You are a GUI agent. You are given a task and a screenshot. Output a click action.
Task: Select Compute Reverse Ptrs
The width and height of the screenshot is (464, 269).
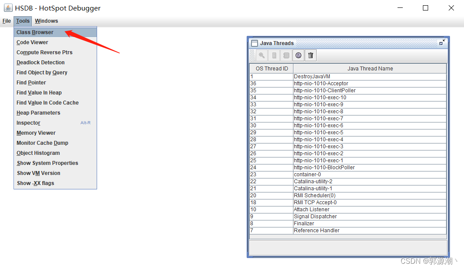(x=56, y=52)
